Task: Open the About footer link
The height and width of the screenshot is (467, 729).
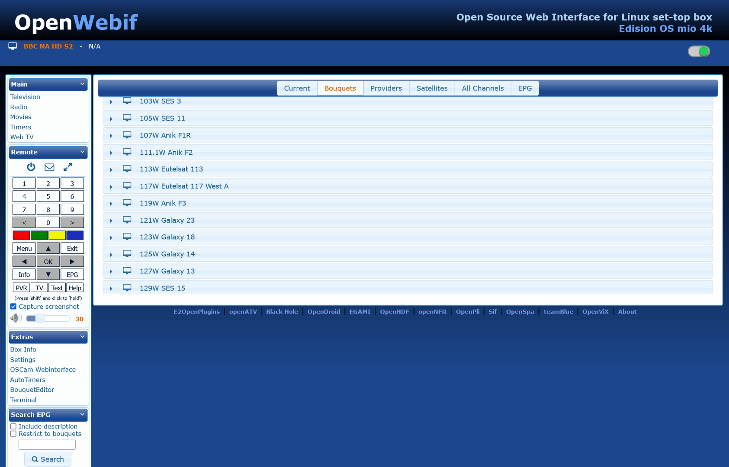Action: (x=627, y=312)
